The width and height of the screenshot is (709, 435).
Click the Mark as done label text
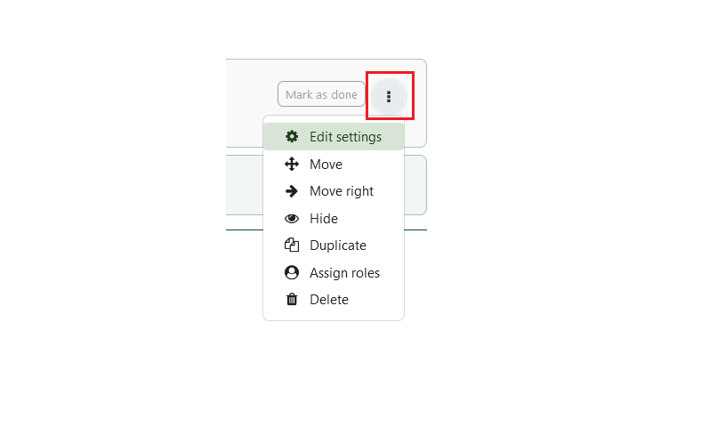point(321,94)
